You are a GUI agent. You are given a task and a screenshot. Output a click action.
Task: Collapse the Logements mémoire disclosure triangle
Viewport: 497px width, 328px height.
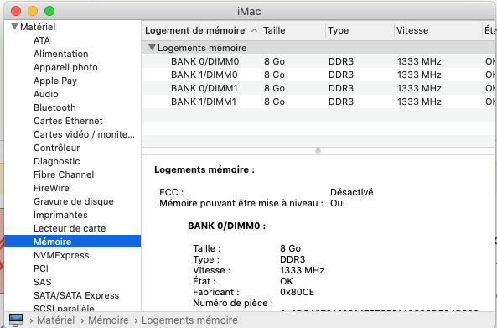coord(153,48)
